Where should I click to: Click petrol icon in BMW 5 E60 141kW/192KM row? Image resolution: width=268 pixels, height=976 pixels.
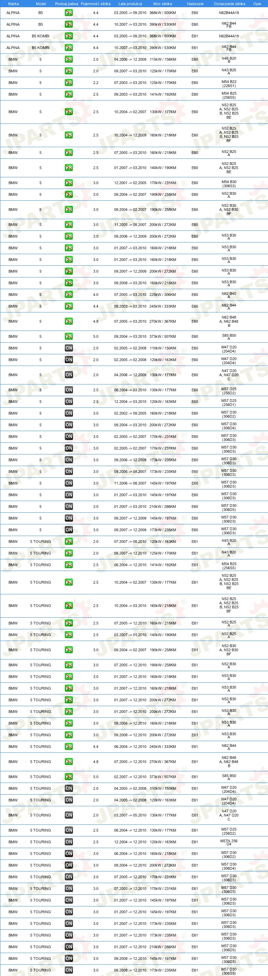pyautogui.click(x=69, y=94)
